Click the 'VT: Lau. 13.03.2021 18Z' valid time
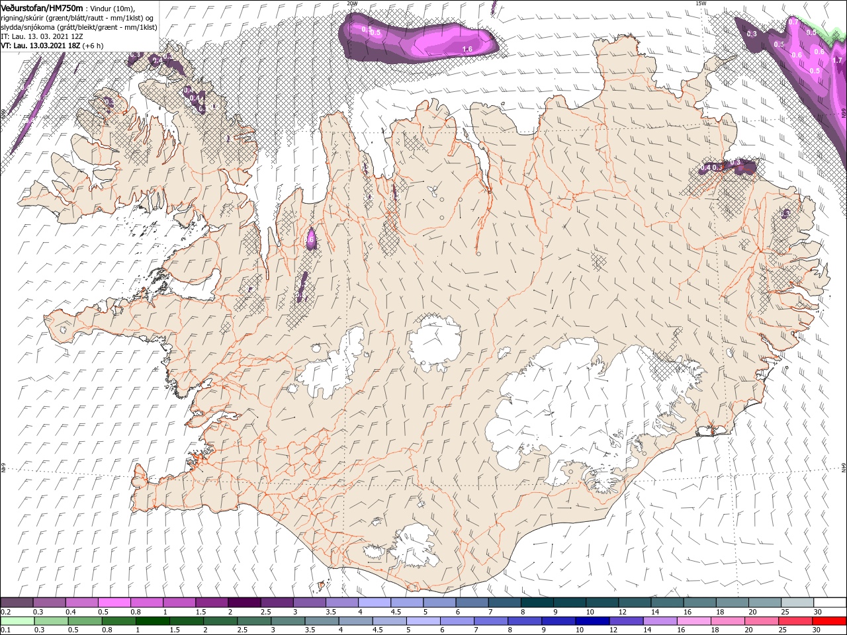The image size is (847, 635). [x=40, y=46]
